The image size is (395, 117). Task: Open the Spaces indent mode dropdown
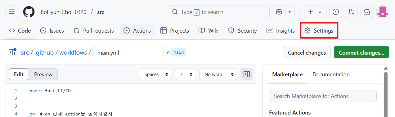point(155,74)
